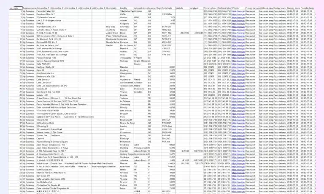Click locality cell 'Strasbourg'
Image resolution: width=324 pixels, height=194 pixels.
point(124,104)
